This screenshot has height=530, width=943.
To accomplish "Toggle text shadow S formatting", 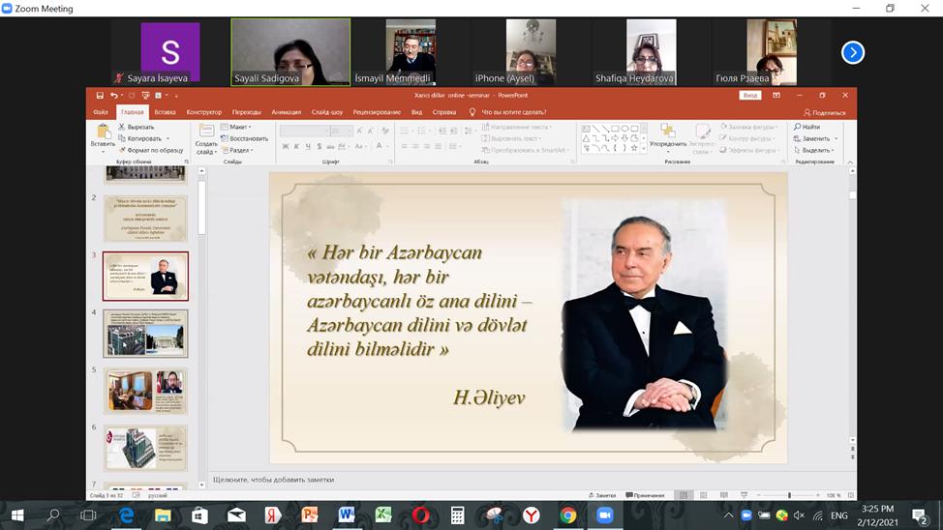I will click(319, 147).
